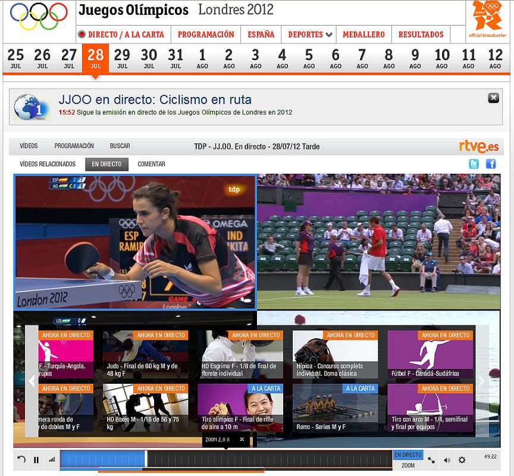Close the JJOO en directo banner
This screenshot has width=514, height=476.
493,98
